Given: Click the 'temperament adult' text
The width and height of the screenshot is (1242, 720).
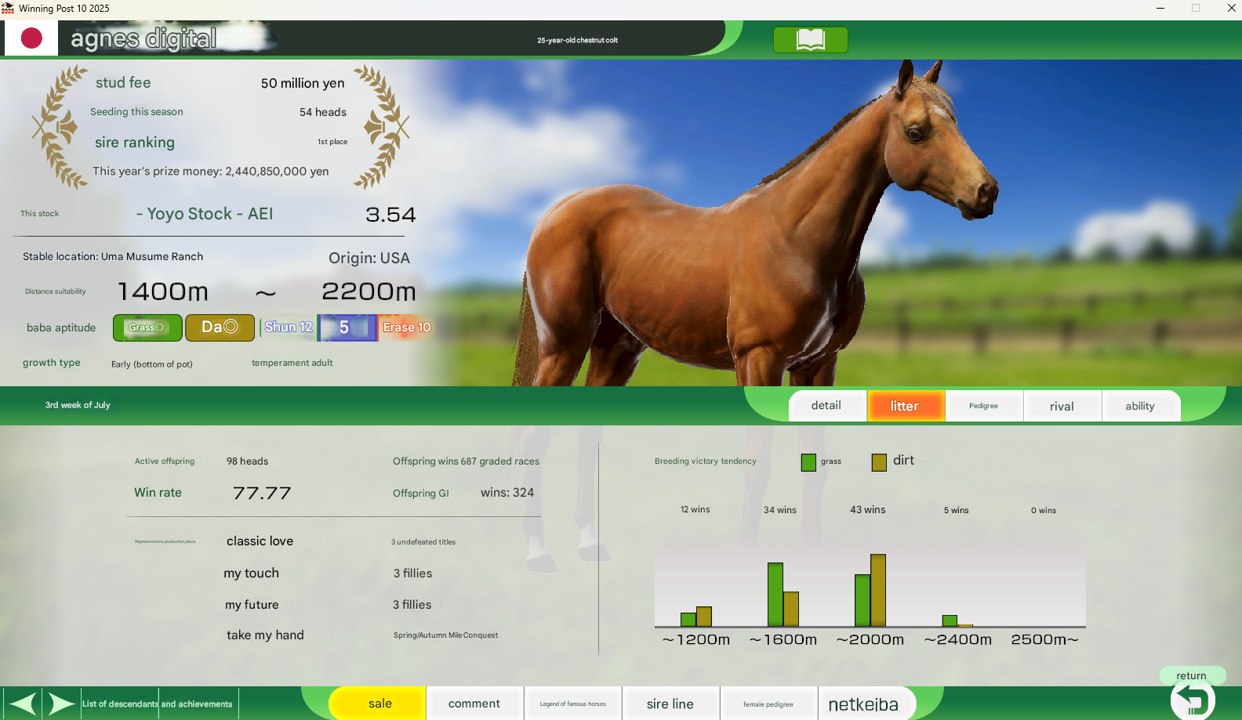Looking at the screenshot, I should tap(292, 363).
